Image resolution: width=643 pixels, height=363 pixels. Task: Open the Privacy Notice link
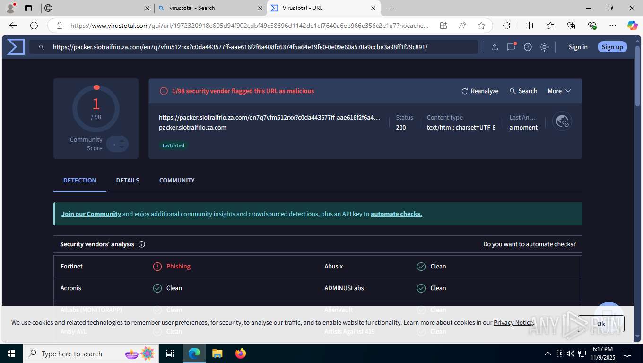tap(513, 322)
